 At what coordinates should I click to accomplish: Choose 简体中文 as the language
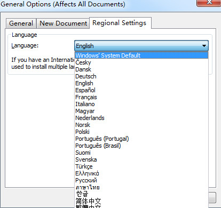point(141,201)
